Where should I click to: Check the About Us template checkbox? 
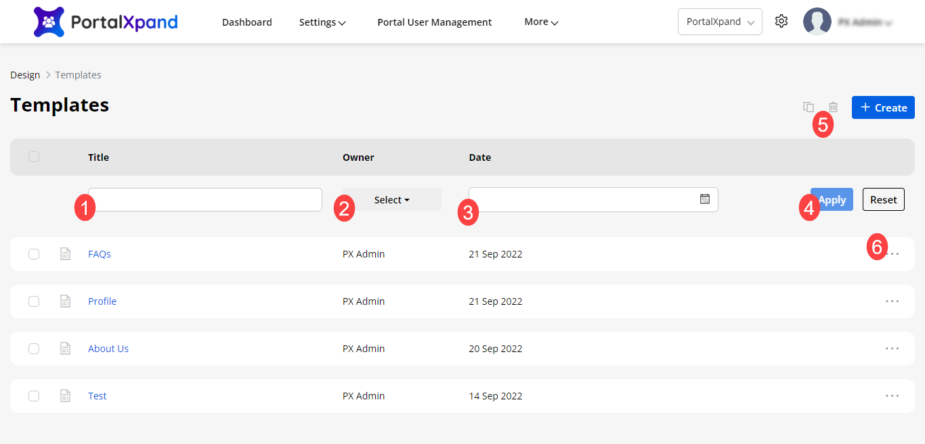34,349
